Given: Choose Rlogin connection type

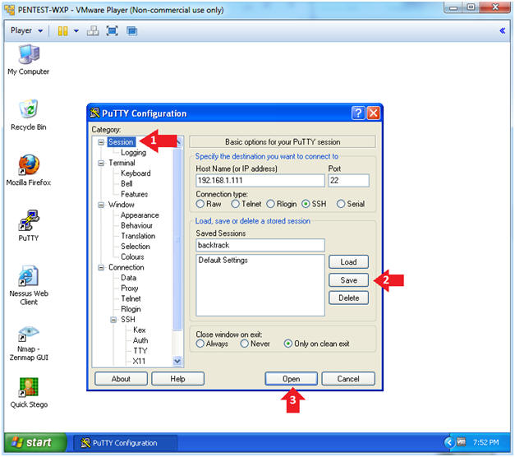Looking at the screenshot, I should [x=282, y=204].
